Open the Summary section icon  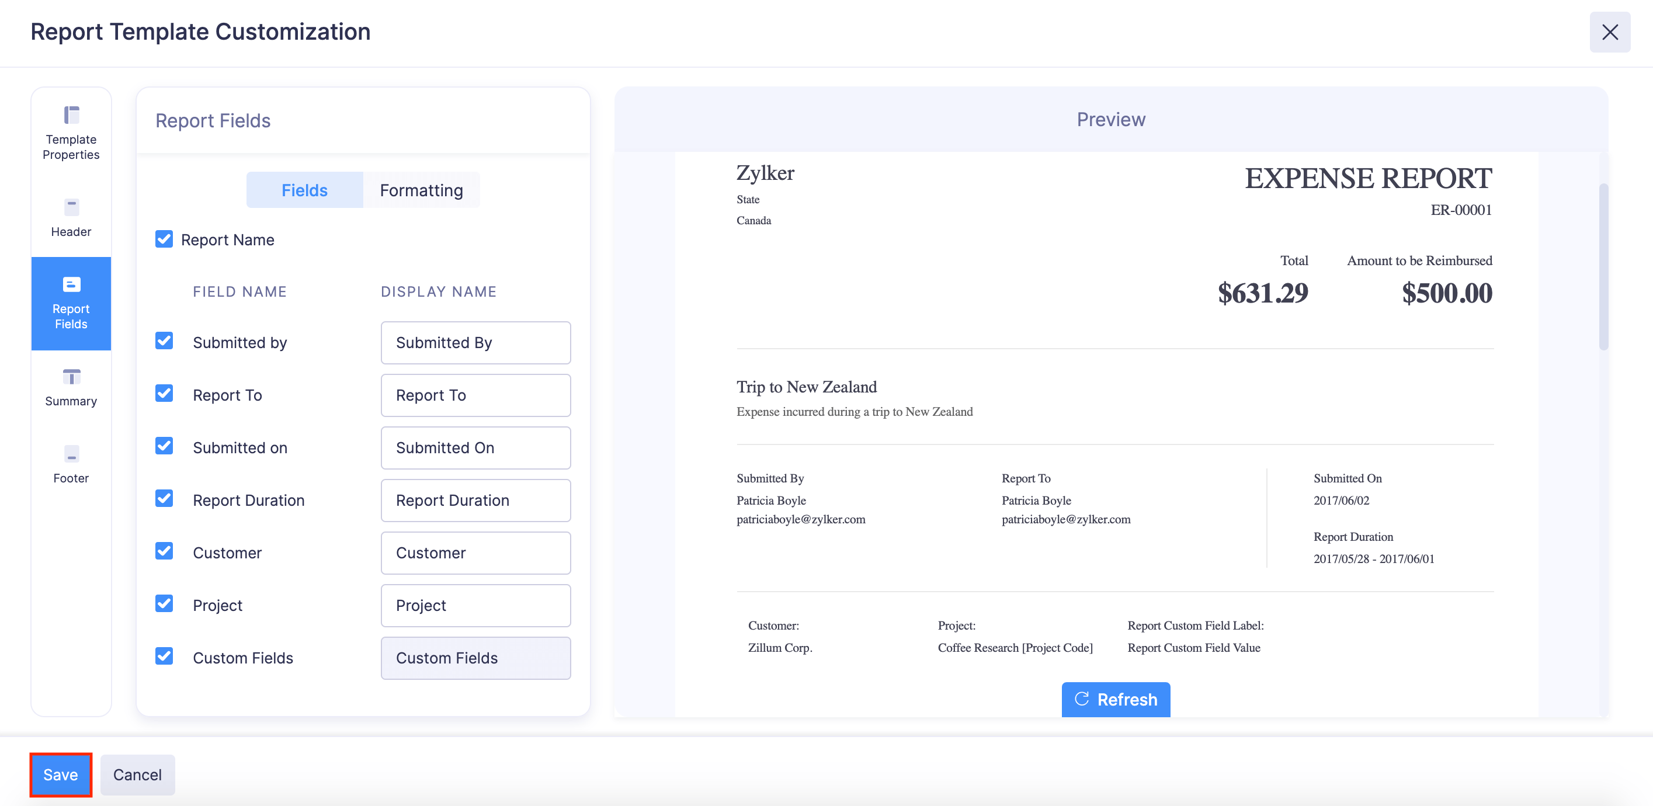[71, 388]
